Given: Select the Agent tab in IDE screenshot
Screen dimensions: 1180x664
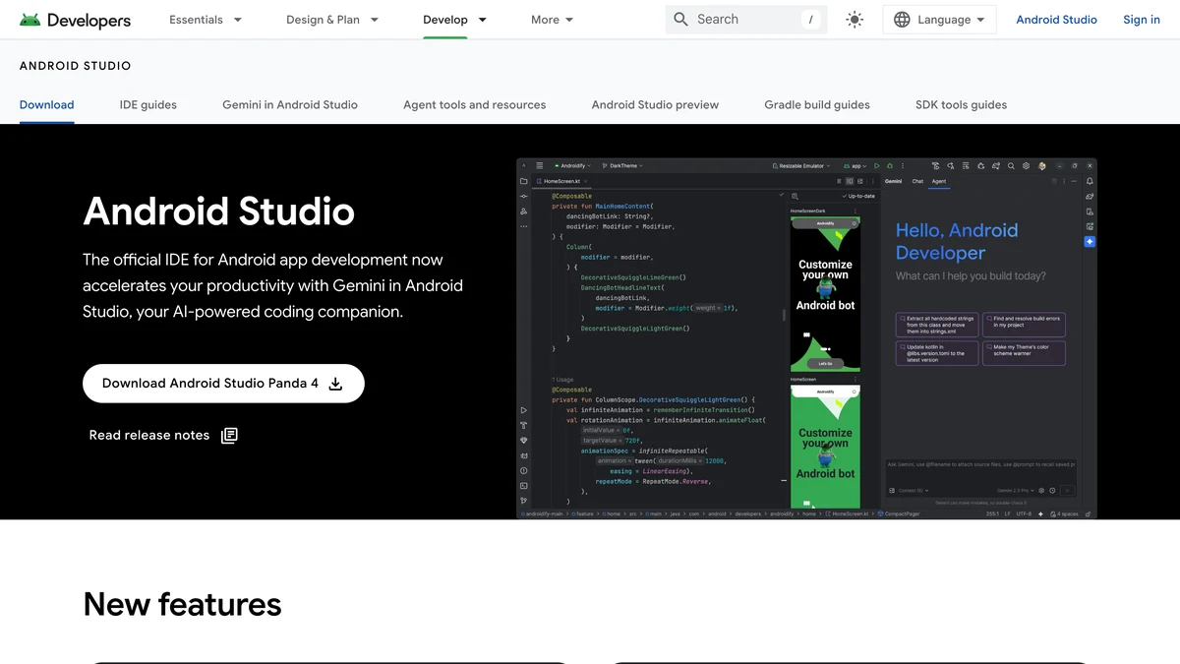Looking at the screenshot, I should click(x=939, y=181).
